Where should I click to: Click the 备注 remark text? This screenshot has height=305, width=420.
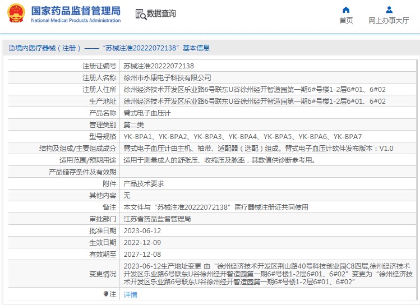(216, 207)
